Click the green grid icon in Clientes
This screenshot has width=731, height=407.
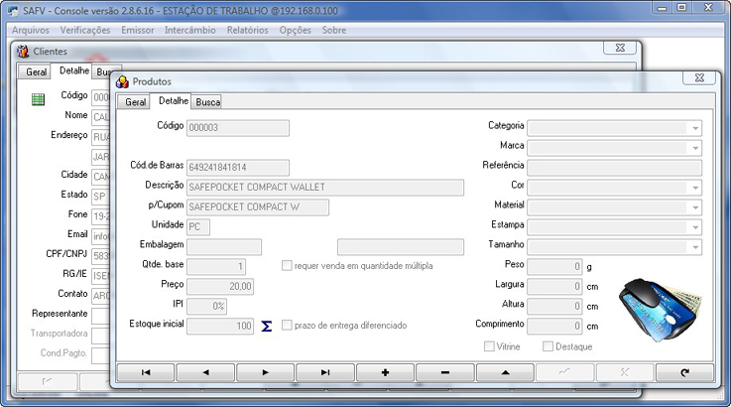click(x=38, y=98)
